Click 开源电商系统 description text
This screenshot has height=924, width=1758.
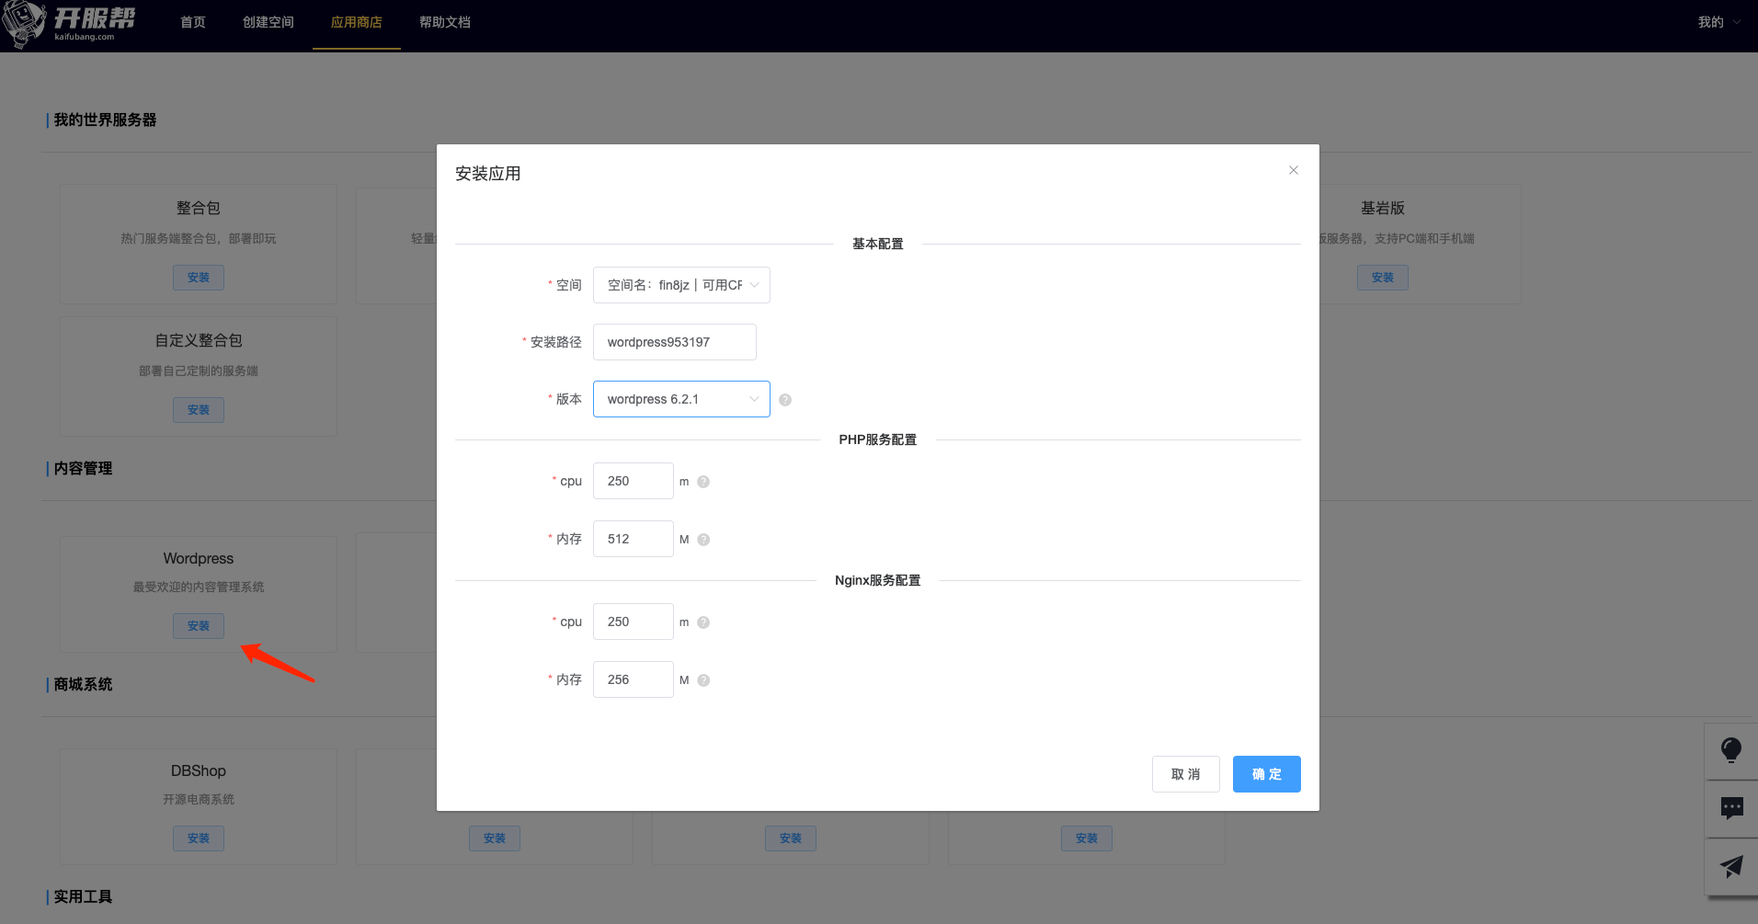pos(199,800)
